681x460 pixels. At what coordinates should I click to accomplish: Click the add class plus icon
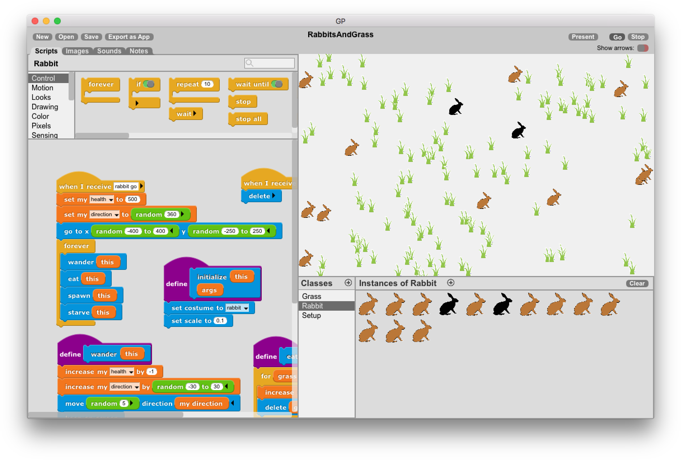[x=348, y=282]
